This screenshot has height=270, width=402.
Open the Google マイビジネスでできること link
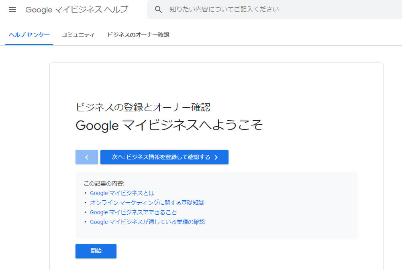point(133,212)
